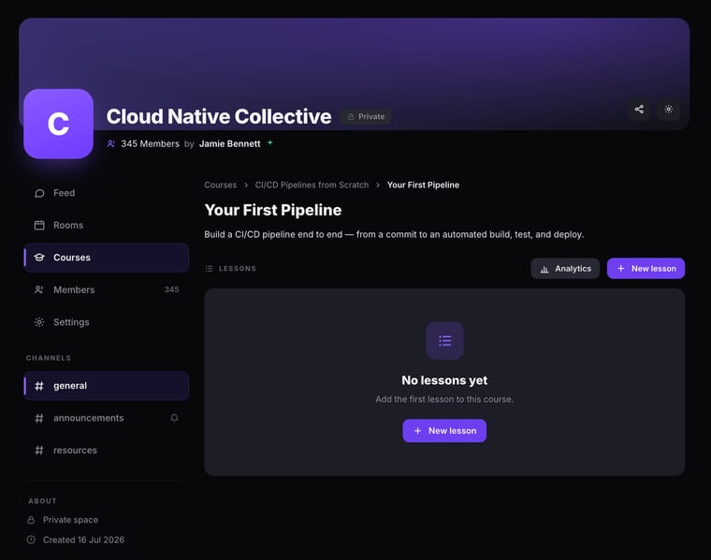Image resolution: width=711 pixels, height=560 pixels.
Task: Click the bar chart icon on Analytics
Action: click(544, 269)
